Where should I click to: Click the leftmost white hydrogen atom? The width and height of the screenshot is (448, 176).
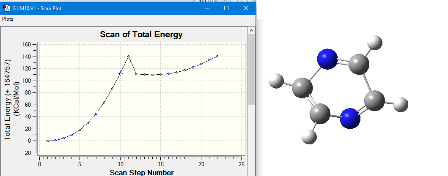(276, 81)
